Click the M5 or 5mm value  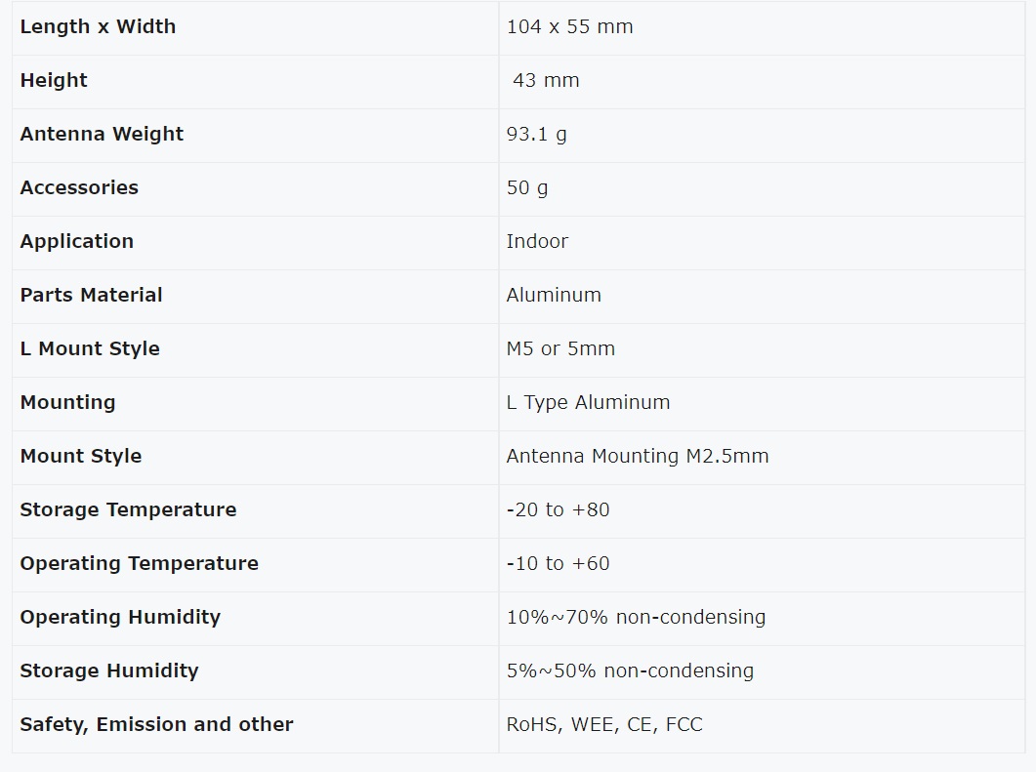[x=560, y=348]
